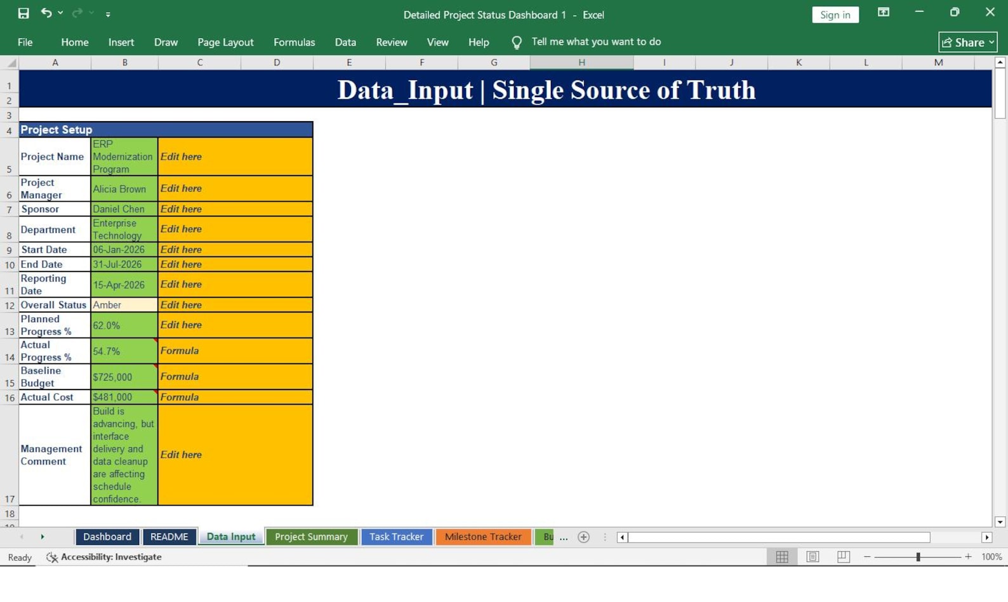The image size is (1008, 602).
Task: Undo the last action
Action: pos(46,13)
